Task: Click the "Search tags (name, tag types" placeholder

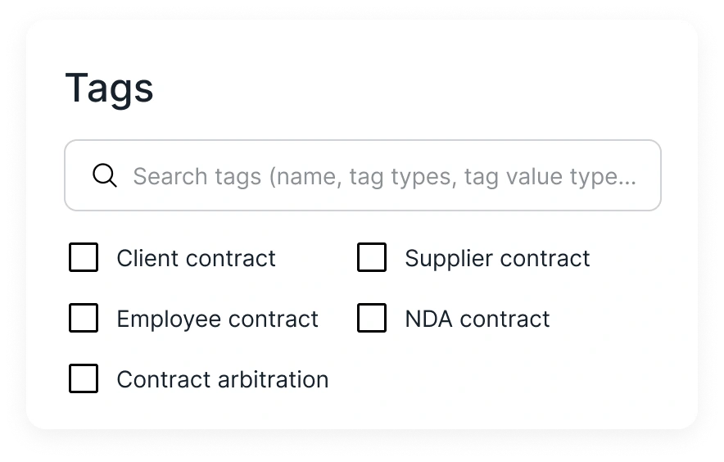Action: tap(295, 176)
